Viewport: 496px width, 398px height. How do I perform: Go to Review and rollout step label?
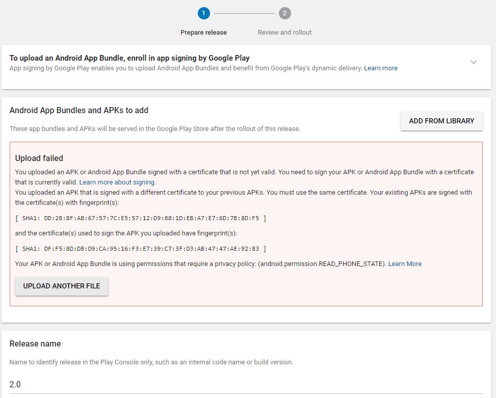pos(284,32)
